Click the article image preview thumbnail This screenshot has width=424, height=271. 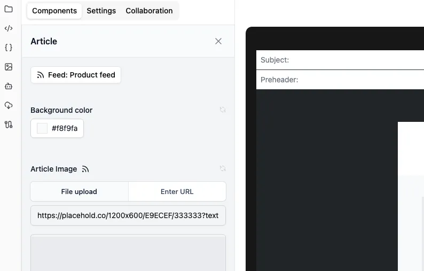128,253
